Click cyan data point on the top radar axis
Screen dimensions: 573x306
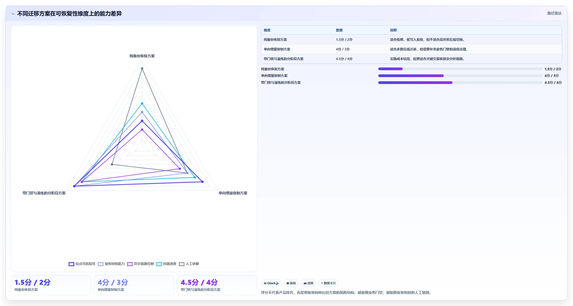click(x=142, y=104)
